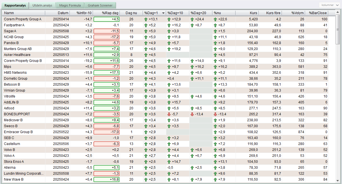Select the Pandox B row name

11,43
